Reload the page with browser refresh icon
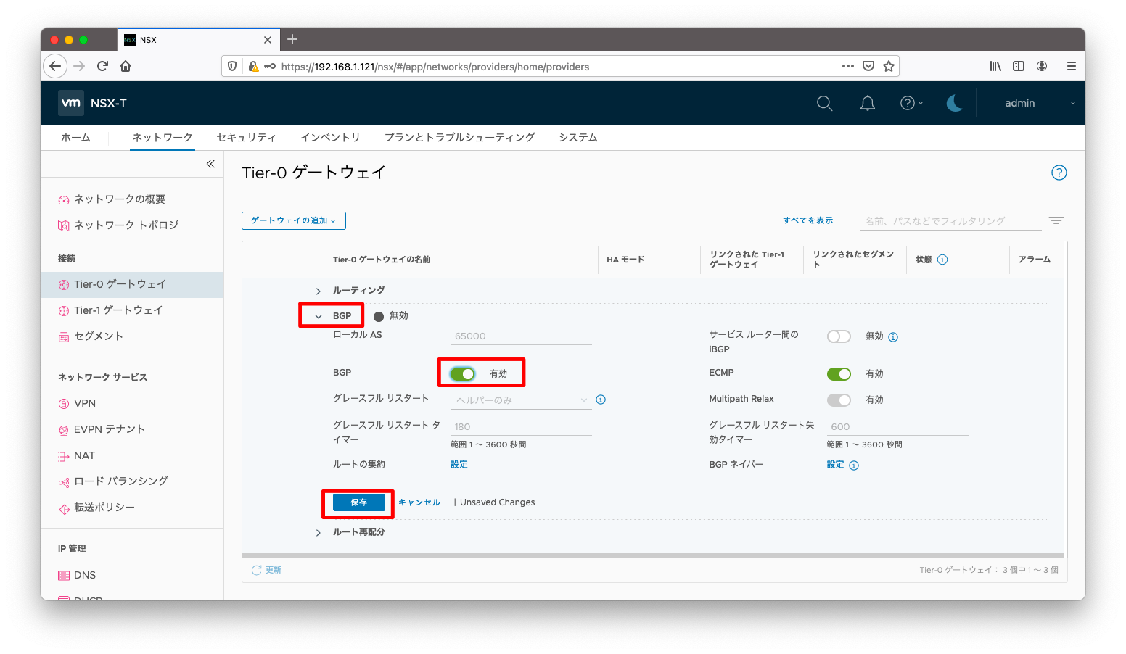 102,66
